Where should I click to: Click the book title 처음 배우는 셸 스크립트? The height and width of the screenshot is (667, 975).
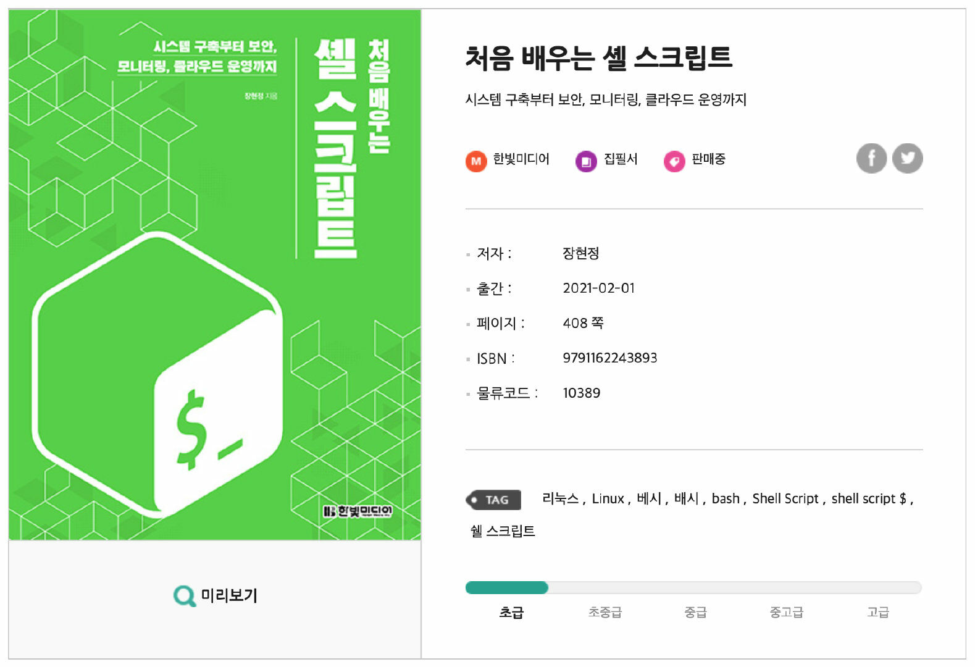pyautogui.click(x=598, y=57)
